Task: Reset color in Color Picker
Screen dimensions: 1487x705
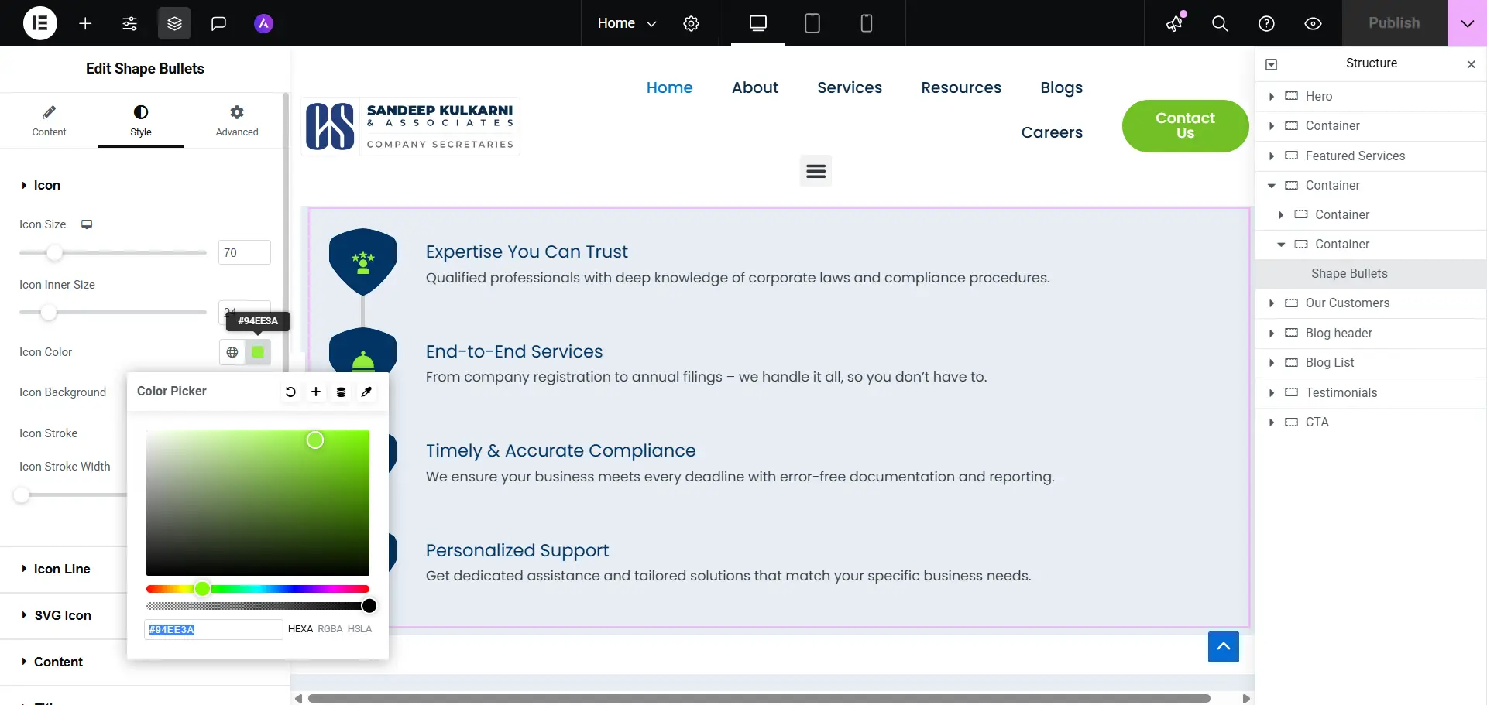Action: 290,392
